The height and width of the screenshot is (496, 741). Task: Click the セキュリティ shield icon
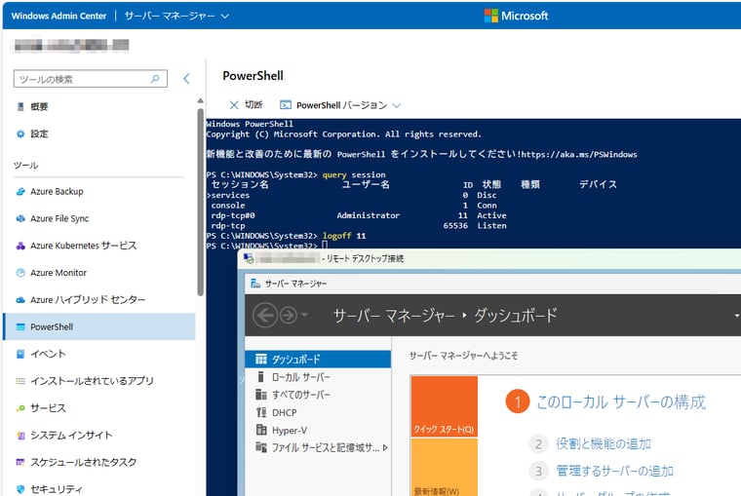(20, 489)
